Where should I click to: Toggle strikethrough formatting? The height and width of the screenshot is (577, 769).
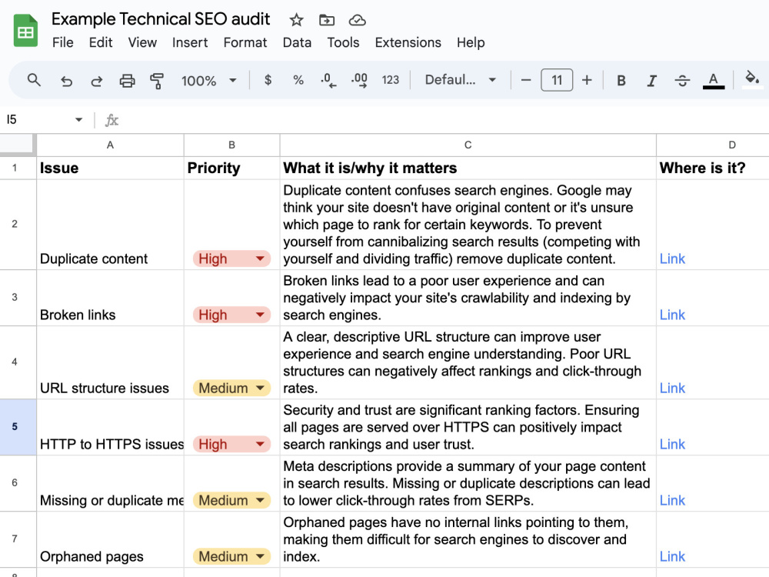682,81
